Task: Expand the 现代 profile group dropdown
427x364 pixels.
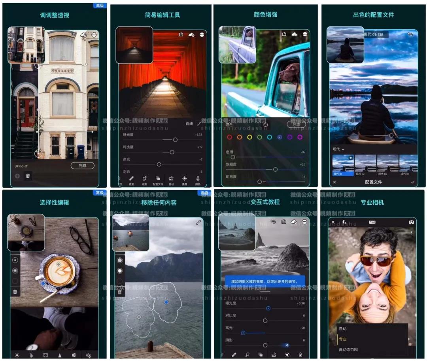Action: point(338,149)
